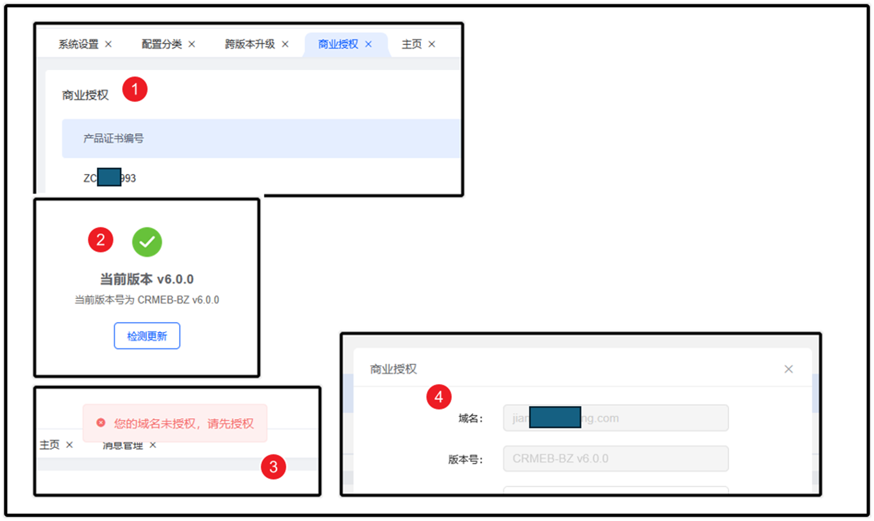Click the 当前版本 v6.0.0 heading
Viewport: 874px width, 521px height.
147,279
